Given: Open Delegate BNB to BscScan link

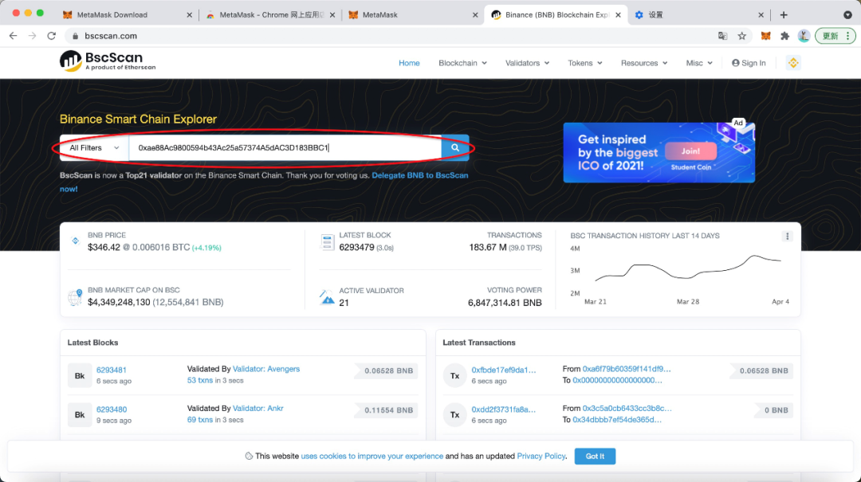Looking at the screenshot, I should coord(420,176).
